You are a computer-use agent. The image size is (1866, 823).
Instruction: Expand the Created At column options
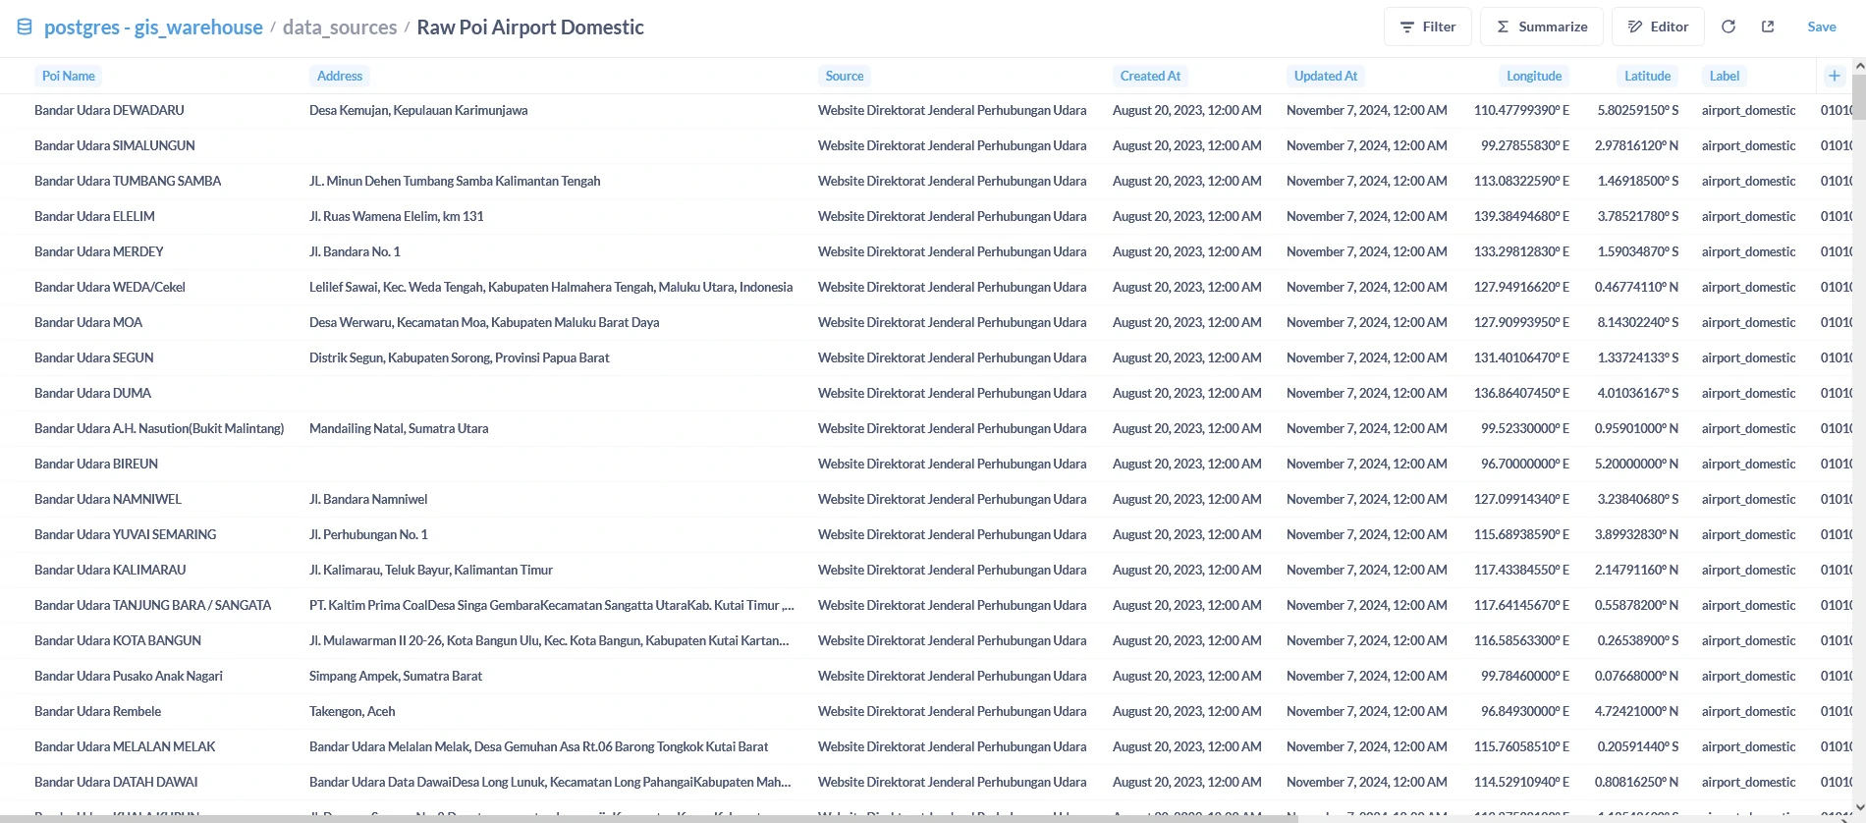coord(1150,76)
